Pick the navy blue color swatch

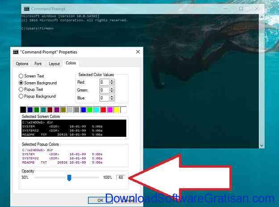point(30,110)
